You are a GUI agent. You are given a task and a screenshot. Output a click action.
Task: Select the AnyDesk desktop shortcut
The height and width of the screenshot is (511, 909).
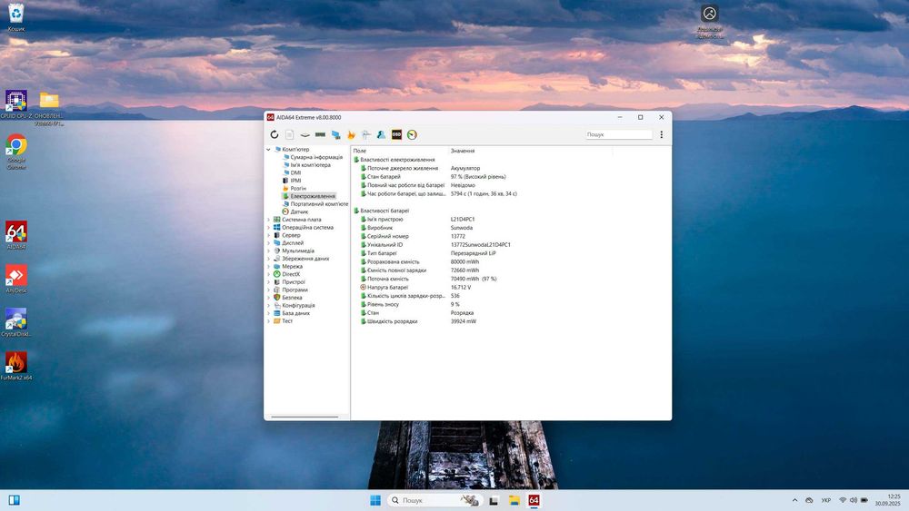coord(16,279)
